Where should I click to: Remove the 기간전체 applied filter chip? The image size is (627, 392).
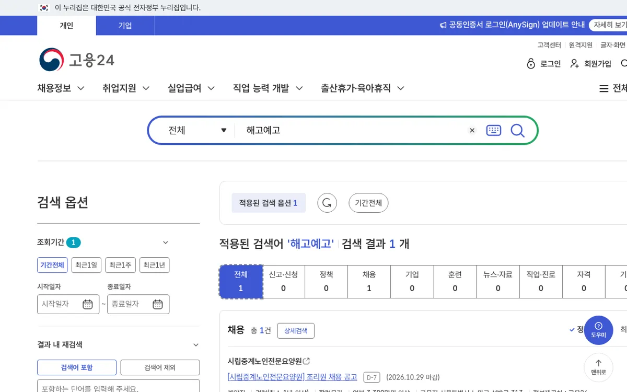[368, 203]
